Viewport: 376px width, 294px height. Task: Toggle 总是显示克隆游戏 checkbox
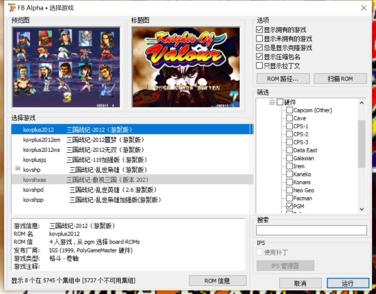[259, 48]
